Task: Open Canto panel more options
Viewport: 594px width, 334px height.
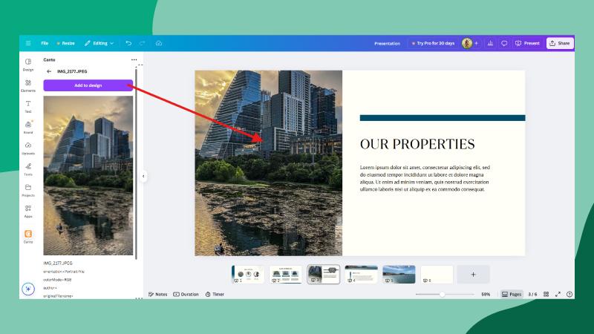Action: (134, 60)
